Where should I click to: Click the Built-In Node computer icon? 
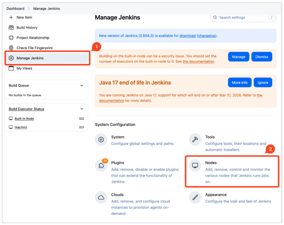[11, 118]
